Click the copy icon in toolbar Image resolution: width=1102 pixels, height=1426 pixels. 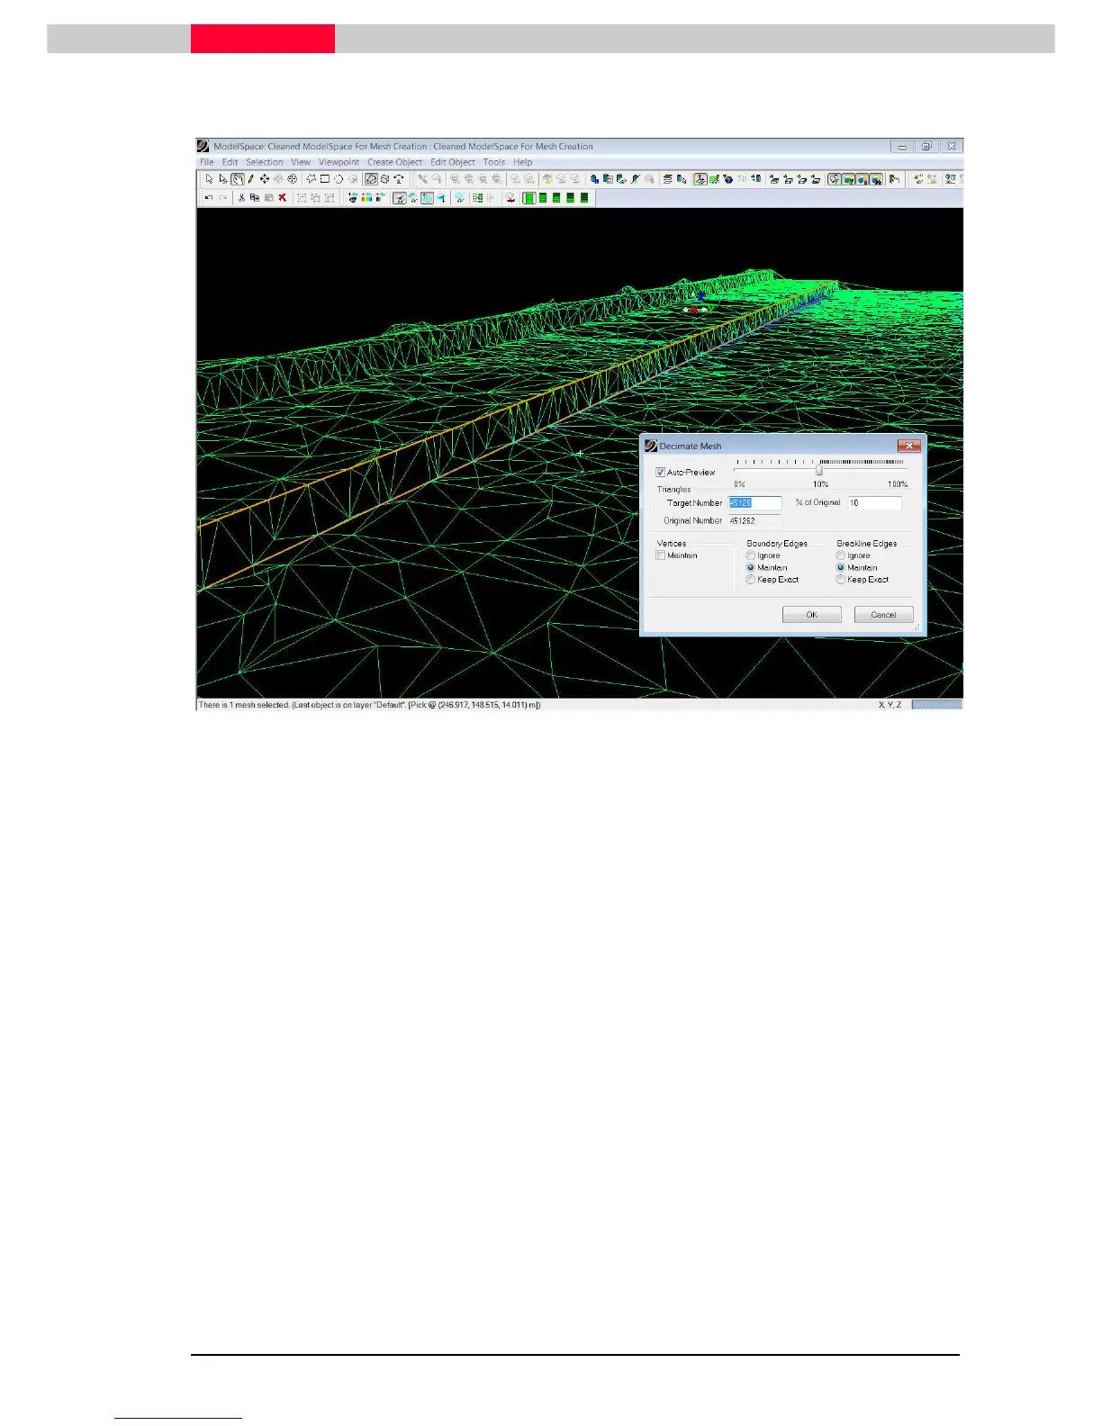tap(255, 198)
